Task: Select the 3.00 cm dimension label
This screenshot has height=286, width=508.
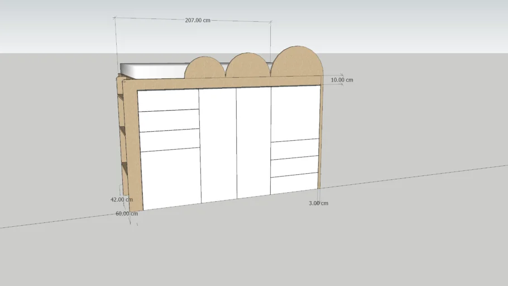Action: tap(318, 203)
